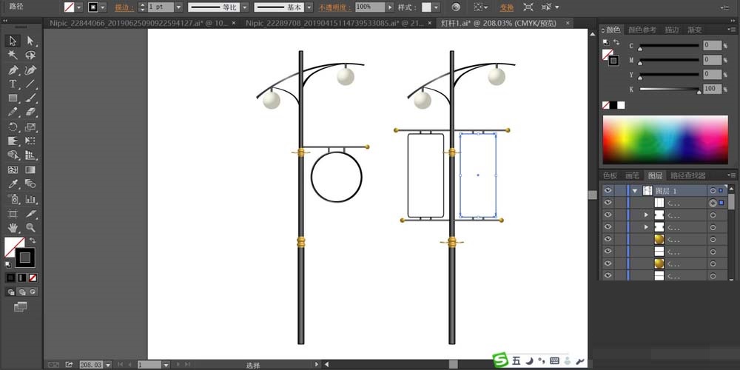Select the Direct Selection arrow tool
Viewport: 740px width, 370px height.
pyautogui.click(x=30, y=41)
